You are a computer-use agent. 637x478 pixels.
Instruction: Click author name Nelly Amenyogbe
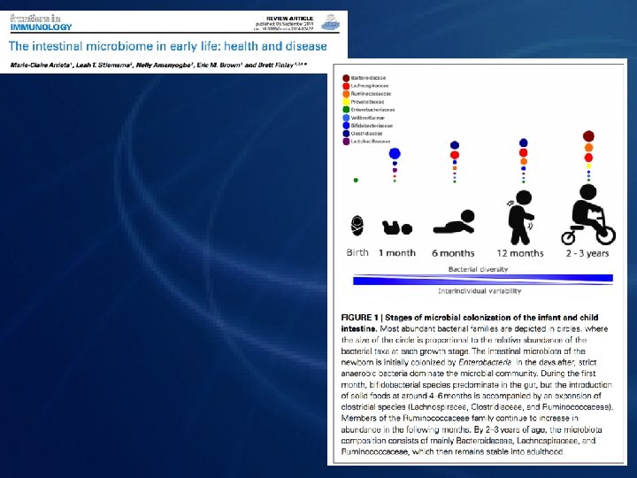click(x=163, y=65)
